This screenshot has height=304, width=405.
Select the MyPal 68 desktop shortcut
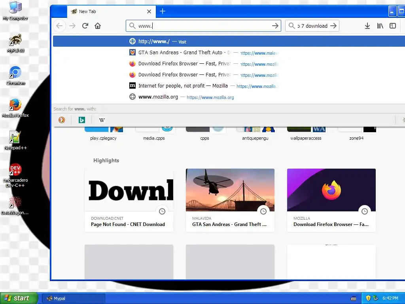point(15,43)
